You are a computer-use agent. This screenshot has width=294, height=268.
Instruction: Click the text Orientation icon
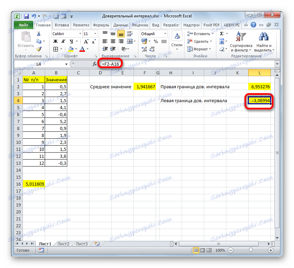point(123,49)
